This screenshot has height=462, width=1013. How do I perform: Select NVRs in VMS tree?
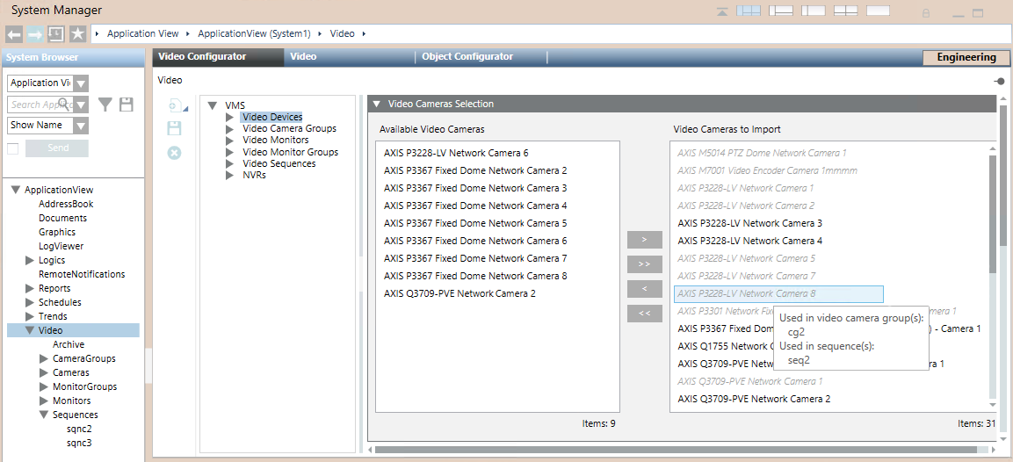(x=254, y=175)
